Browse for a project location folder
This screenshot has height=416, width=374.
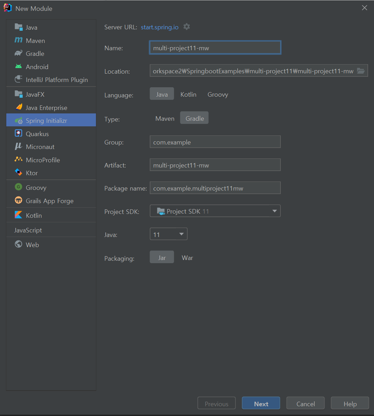(x=360, y=70)
